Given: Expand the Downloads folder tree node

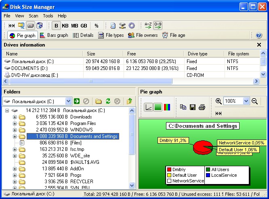Looking at the screenshot, I should point(15,117).
